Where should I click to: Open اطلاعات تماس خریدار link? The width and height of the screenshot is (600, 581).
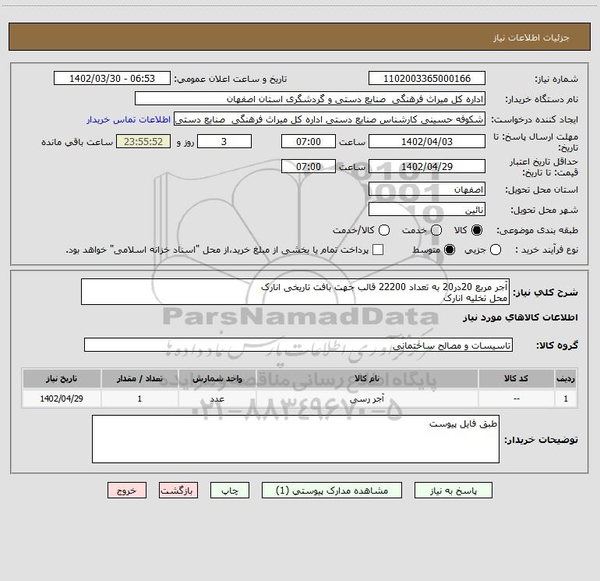coord(129,119)
